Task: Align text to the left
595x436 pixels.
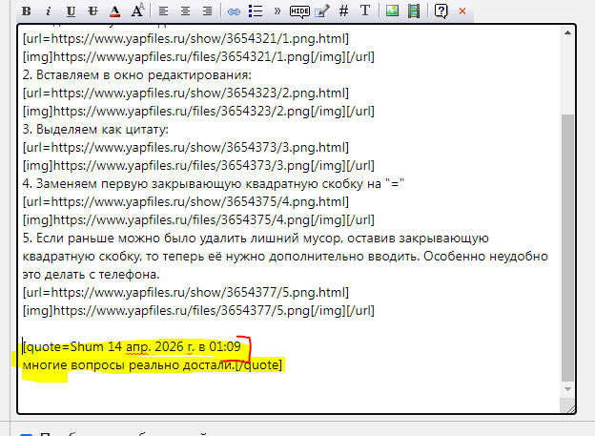Action: coord(163,11)
